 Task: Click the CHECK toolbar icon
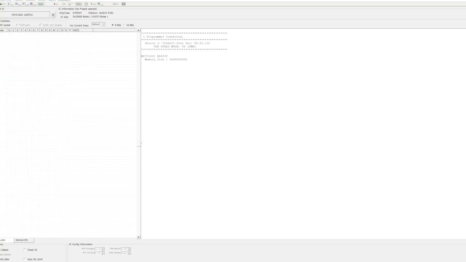tap(18, 4)
